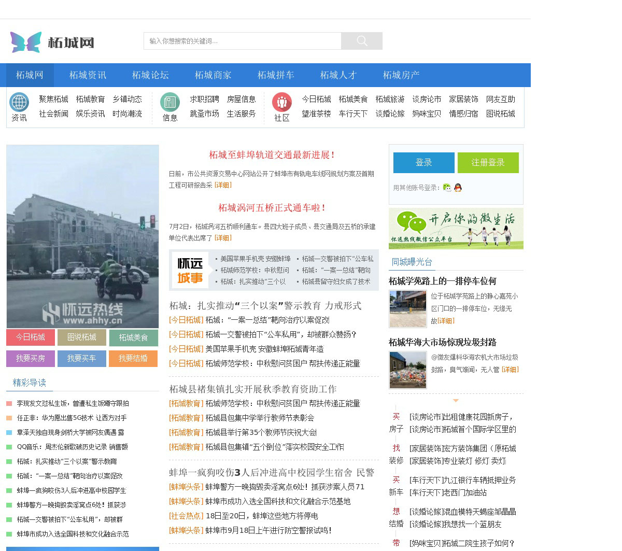Focus the keyword search input field
The height and width of the screenshot is (551, 622).
point(242,41)
